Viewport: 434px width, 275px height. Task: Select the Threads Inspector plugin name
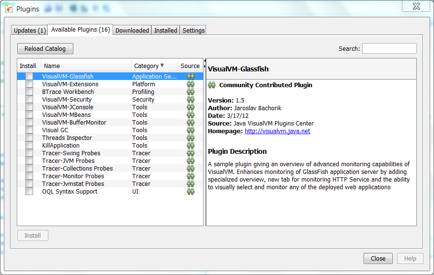tap(67, 137)
